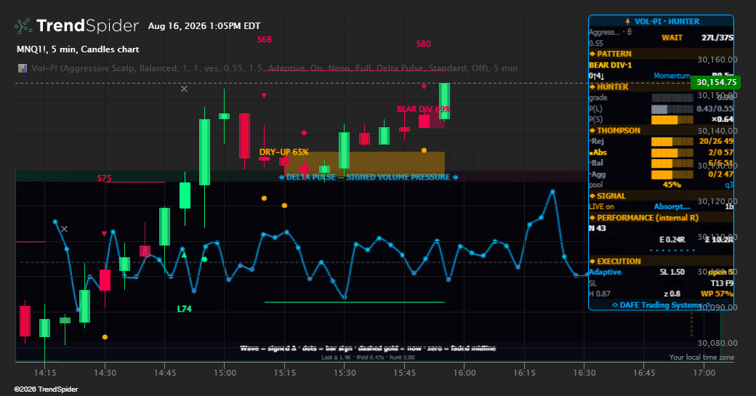Click the Agg progress bar in THOMPSON
The height and width of the screenshot is (396, 756).
coord(672,174)
